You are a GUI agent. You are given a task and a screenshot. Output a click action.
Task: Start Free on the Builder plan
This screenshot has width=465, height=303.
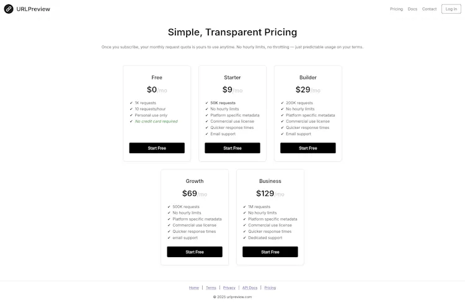(308, 148)
